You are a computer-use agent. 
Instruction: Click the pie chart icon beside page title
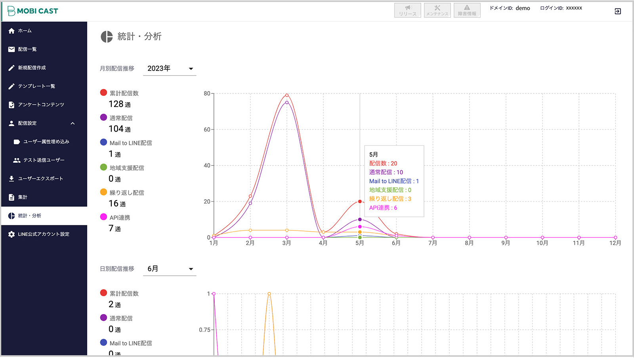[107, 37]
